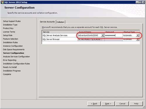Click the Analysis Services password field
The image size is (146, 109).
tap(113, 35)
